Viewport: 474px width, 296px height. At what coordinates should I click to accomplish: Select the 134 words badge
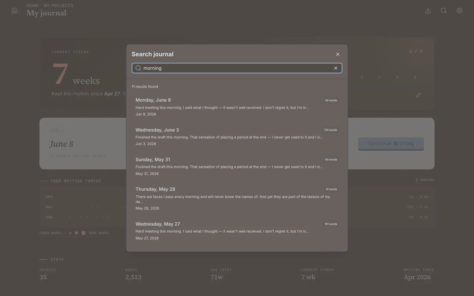pos(330,130)
